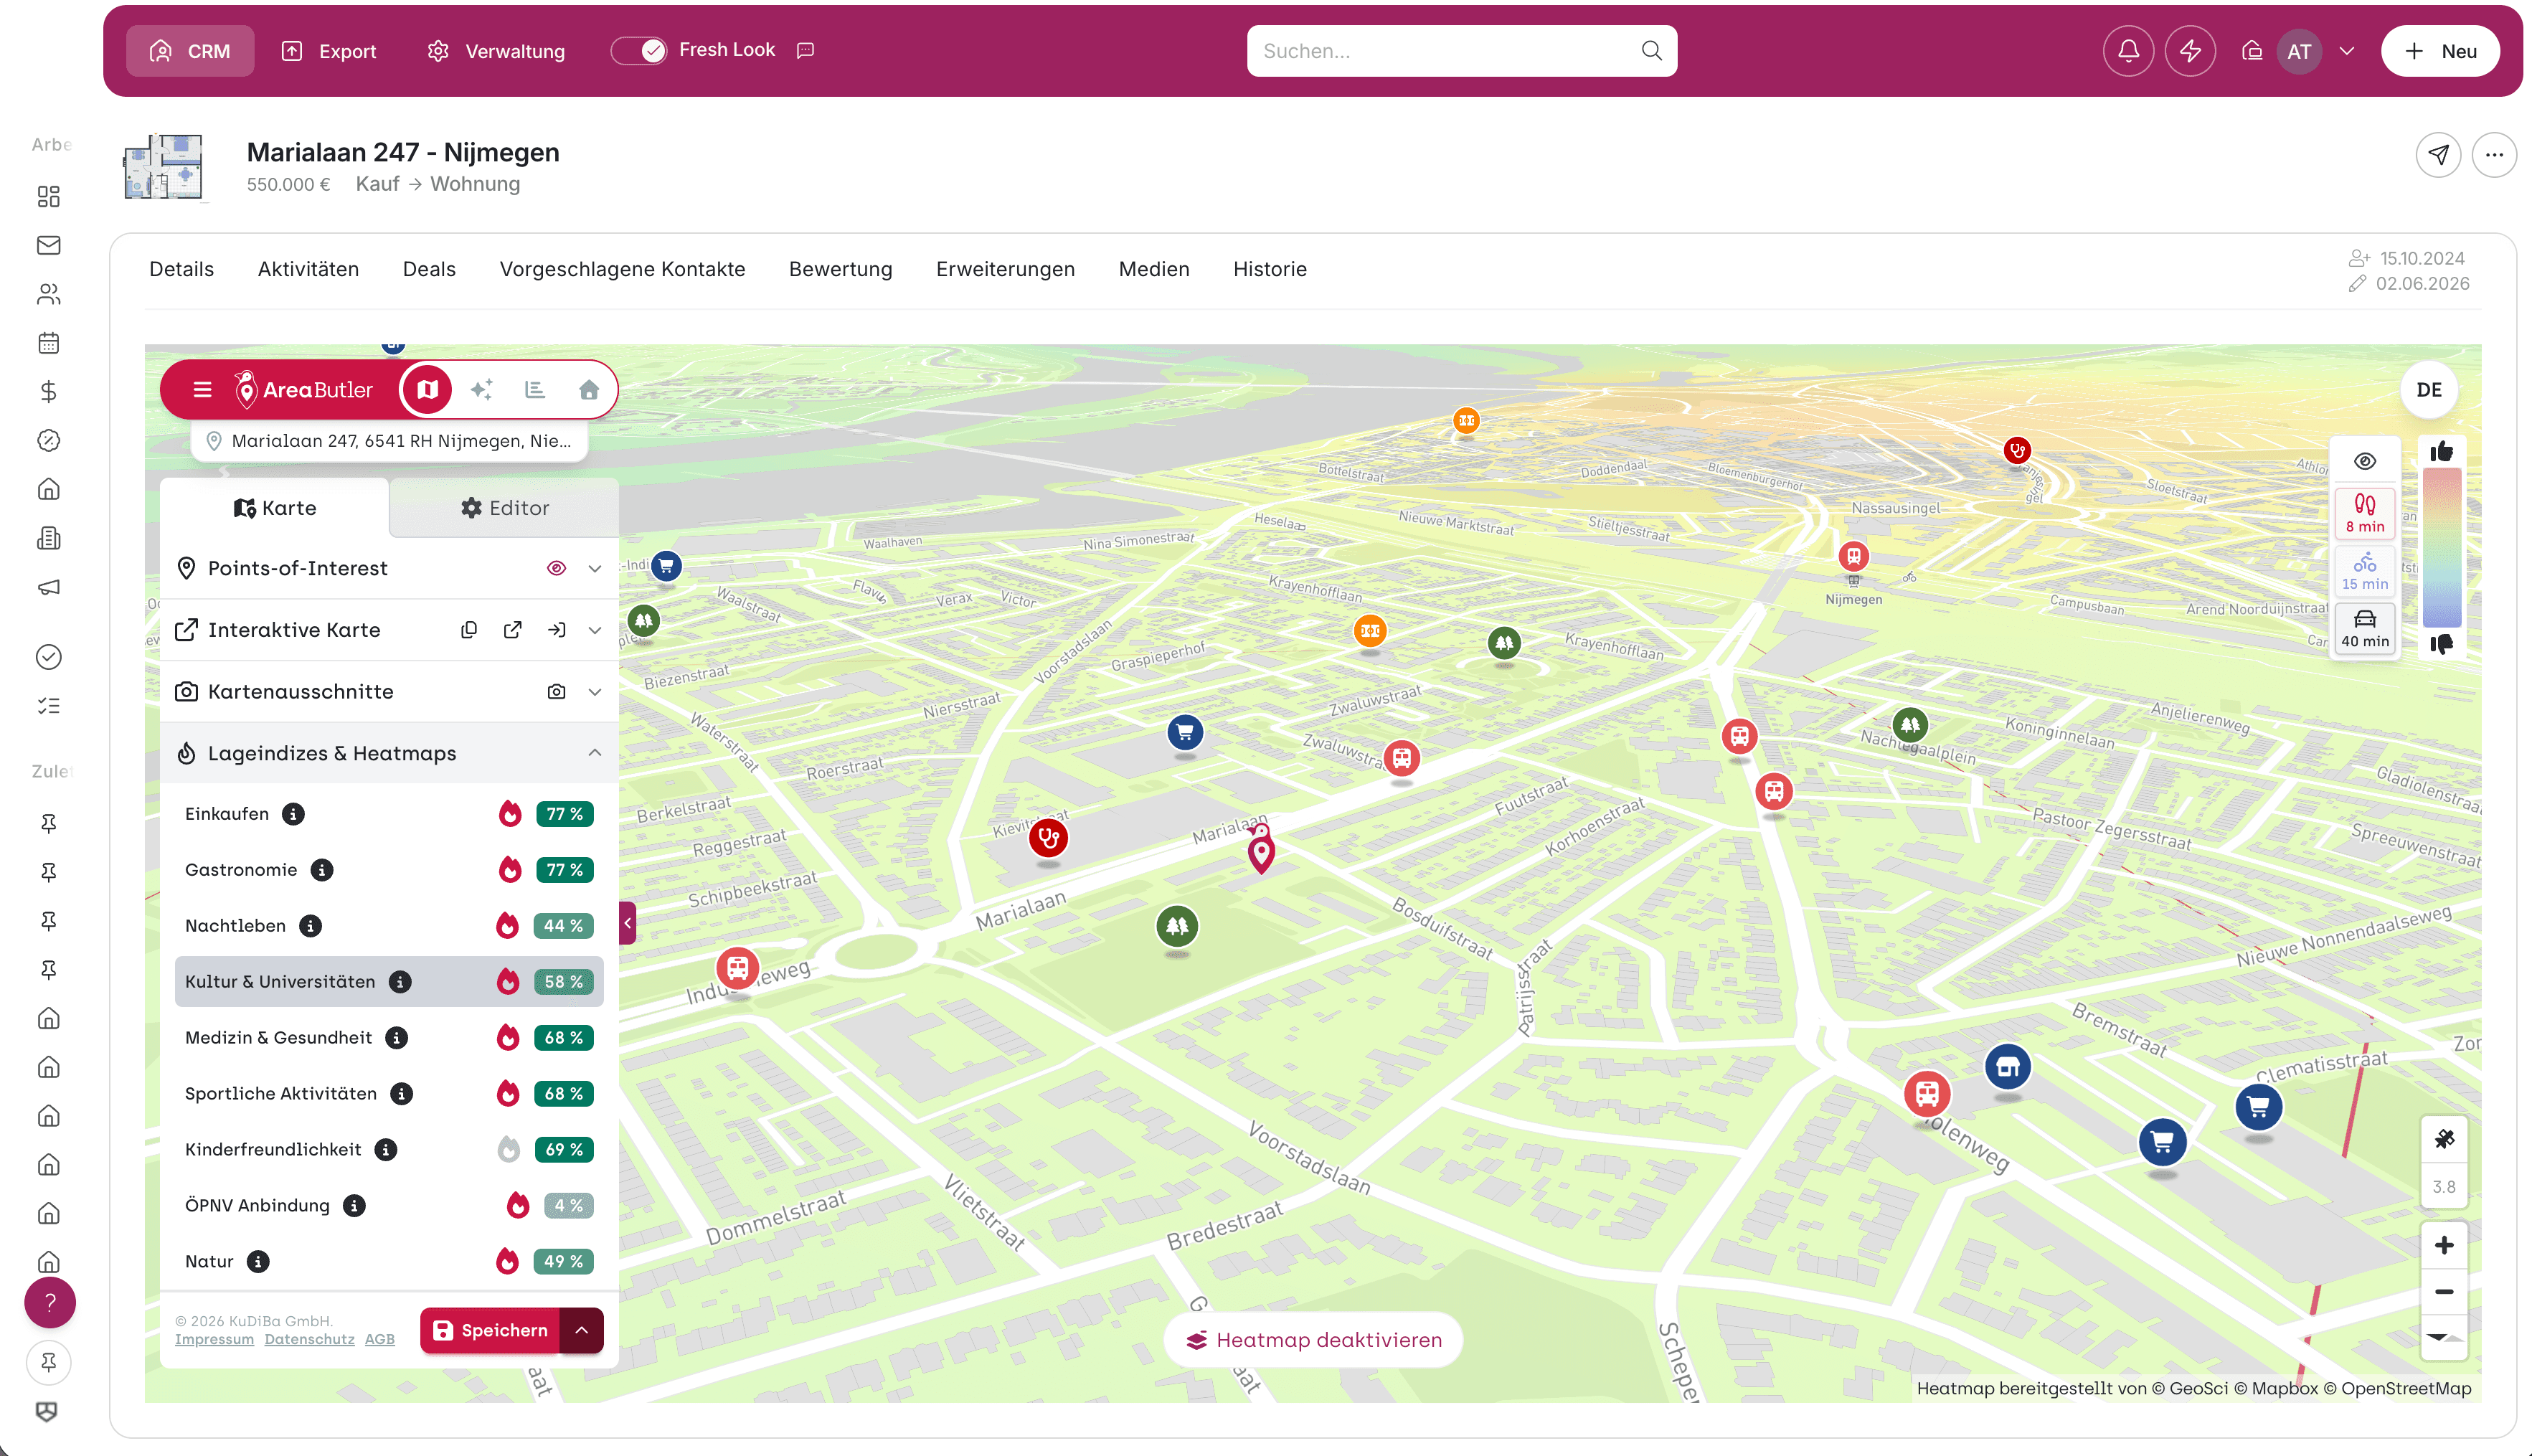Click the heatmap color gradient legend

[x=2441, y=548]
